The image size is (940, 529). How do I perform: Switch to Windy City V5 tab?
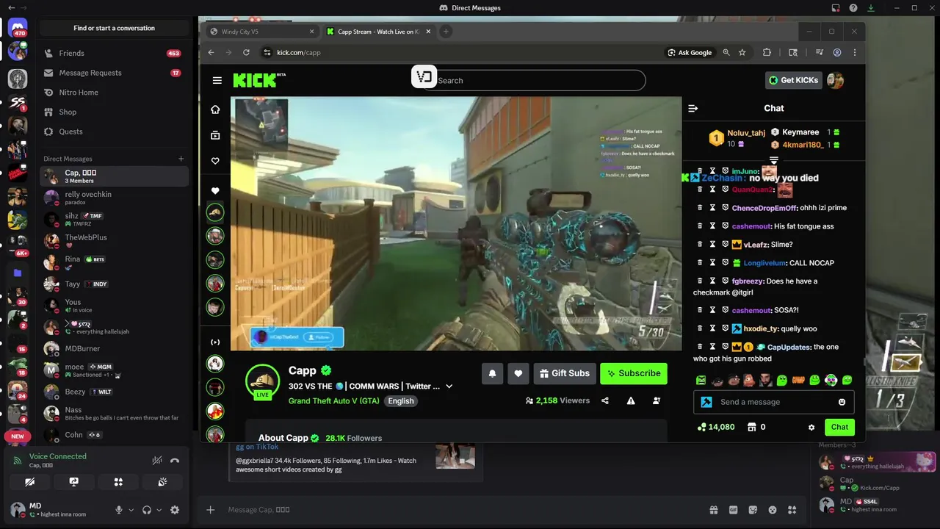261,32
